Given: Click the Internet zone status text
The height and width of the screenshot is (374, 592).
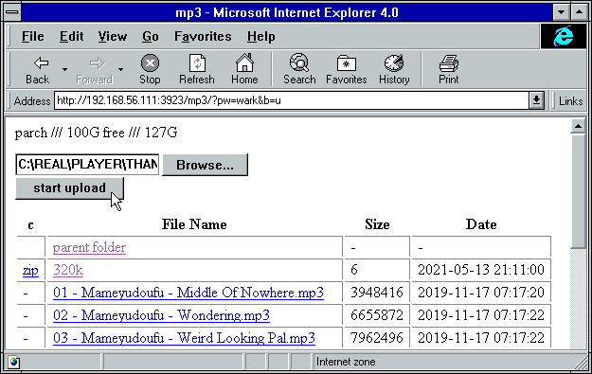Looking at the screenshot, I should 346,362.
